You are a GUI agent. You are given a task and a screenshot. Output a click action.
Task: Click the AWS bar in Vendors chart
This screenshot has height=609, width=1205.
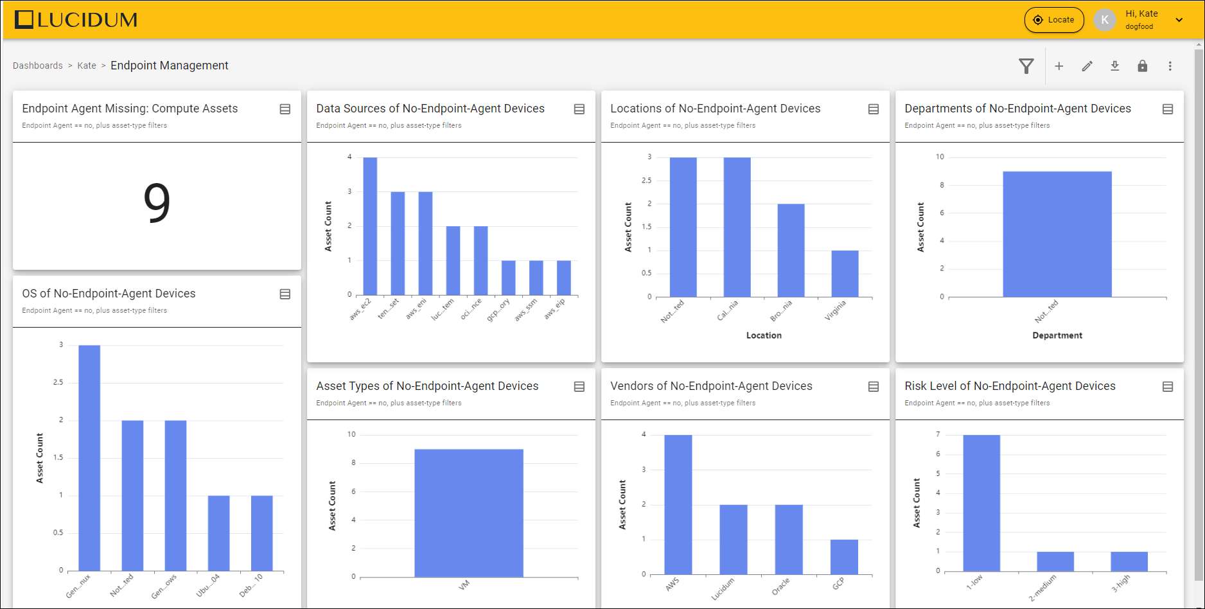(x=678, y=504)
